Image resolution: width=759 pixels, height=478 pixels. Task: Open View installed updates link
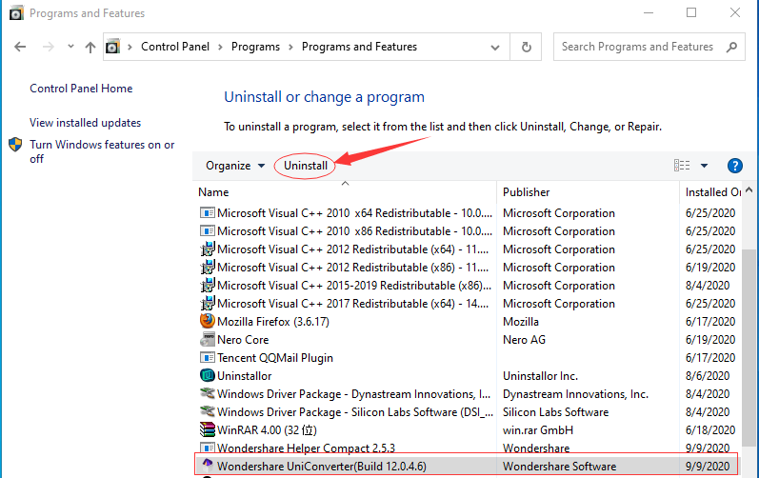[85, 123]
